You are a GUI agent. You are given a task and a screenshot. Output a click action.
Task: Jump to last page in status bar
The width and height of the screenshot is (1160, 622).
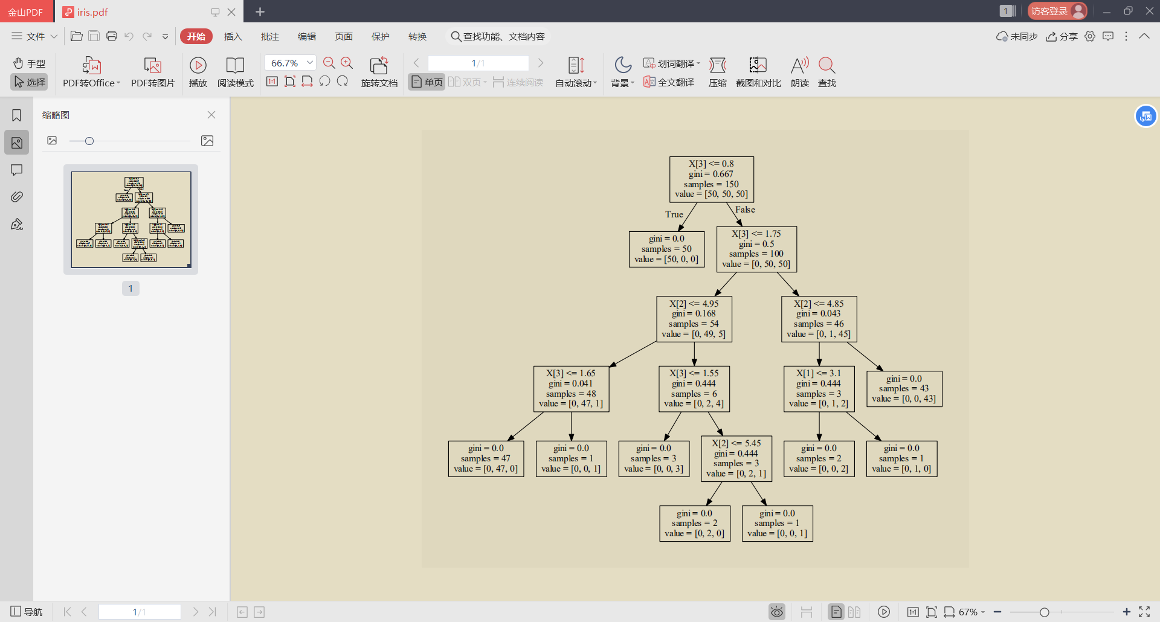(213, 612)
